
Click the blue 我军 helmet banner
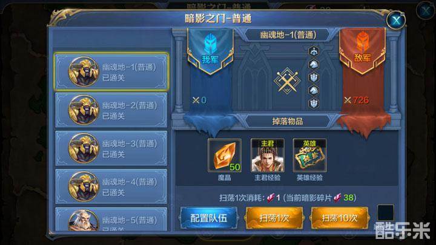210,51
